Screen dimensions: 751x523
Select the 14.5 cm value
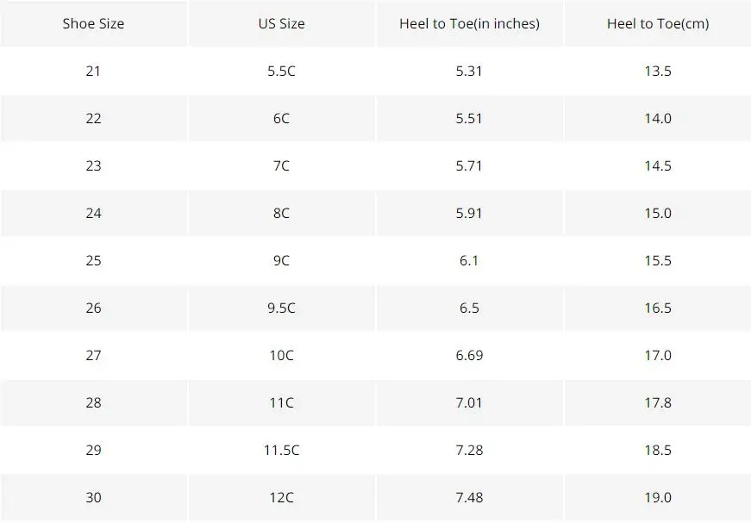[658, 165]
